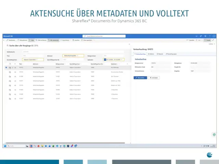Image resolution: width=219 pixels, height=164 pixels.
Task: Click the folder icon in row 101071
Action: pos(10,81)
